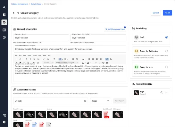
Task: Undo the last edit in the editor
Action: coord(16,59)
